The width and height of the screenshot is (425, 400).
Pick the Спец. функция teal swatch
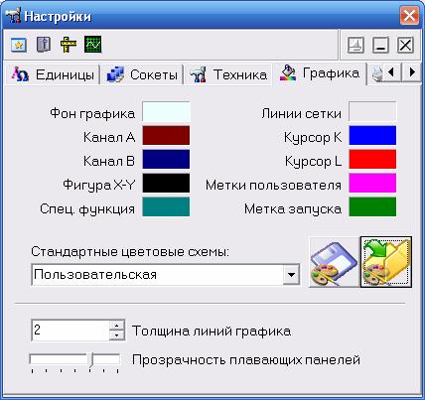click(166, 206)
